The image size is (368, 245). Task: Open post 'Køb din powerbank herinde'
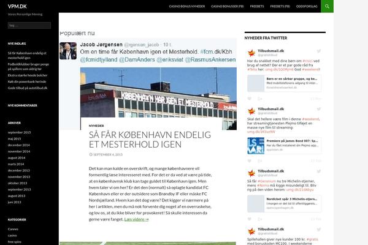pyautogui.click(x=27, y=81)
